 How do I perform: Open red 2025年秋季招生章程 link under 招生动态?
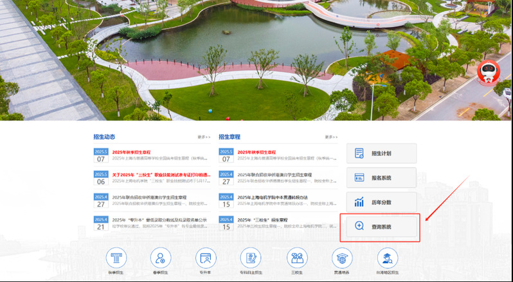point(139,152)
